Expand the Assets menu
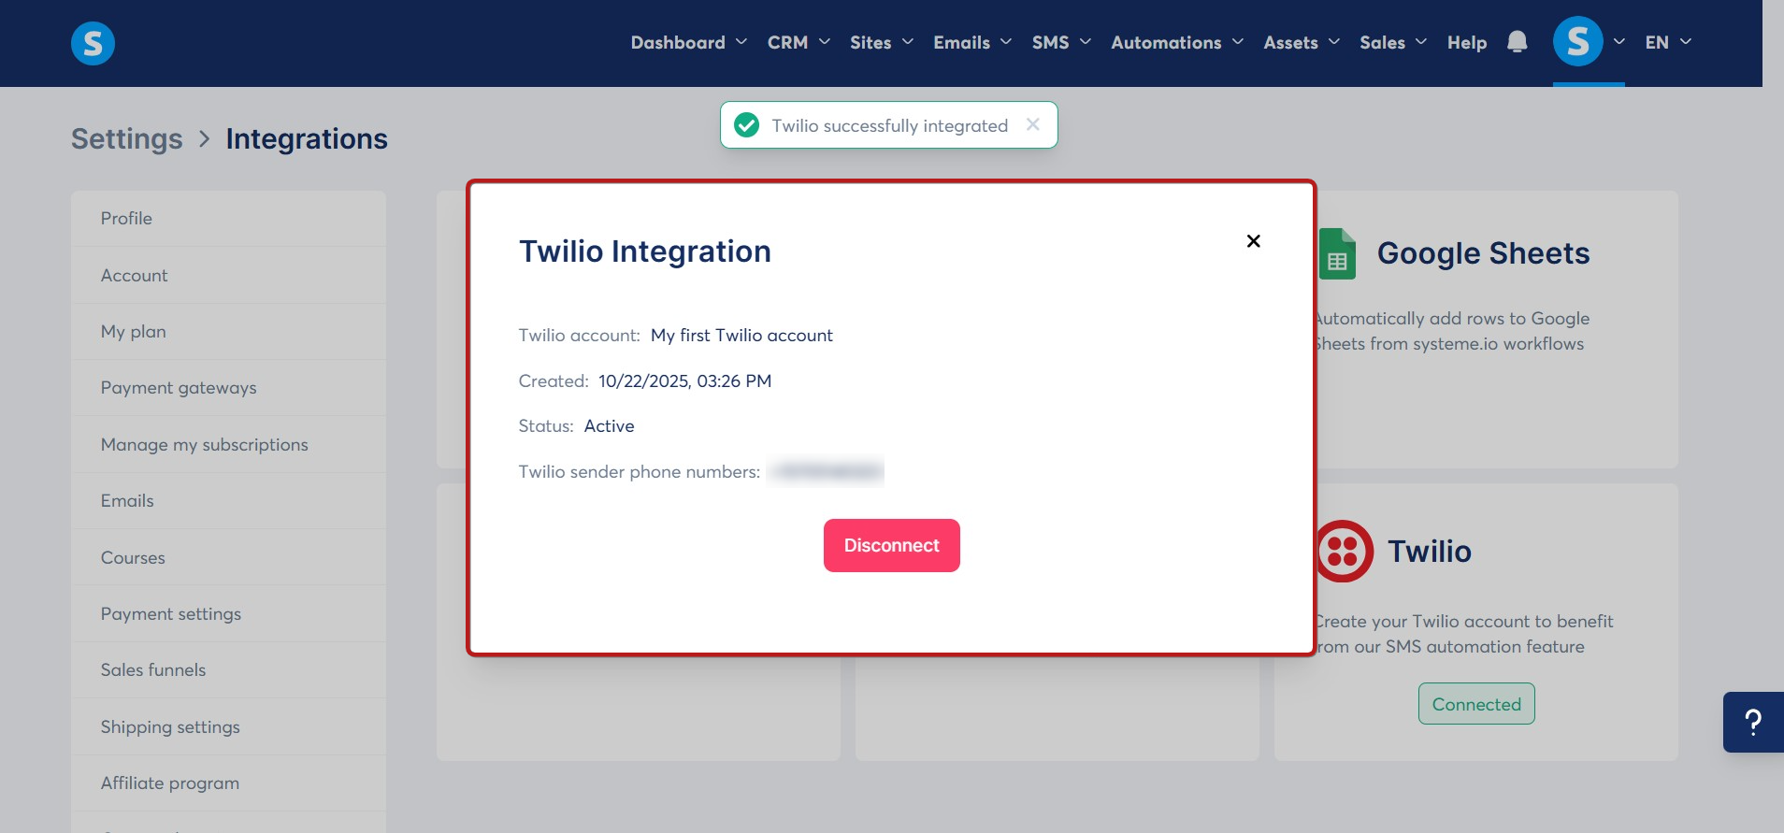 [1302, 42]
